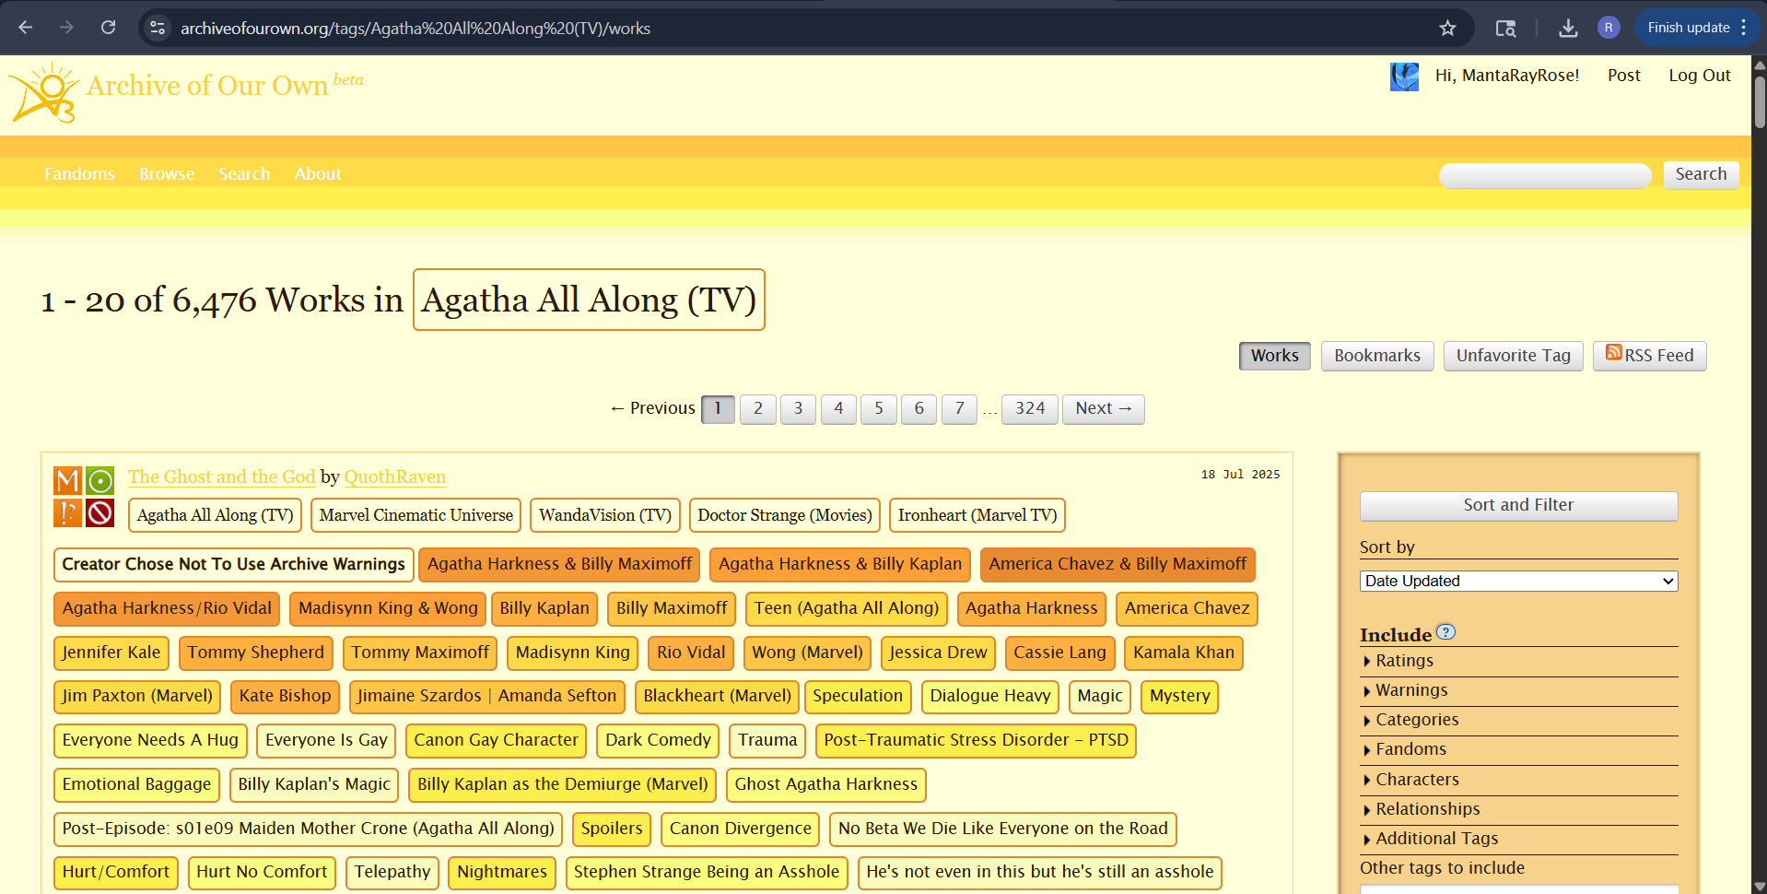Switch to the Works tab
Screen dimensions: 1767x894
[x=1274, y=356]
